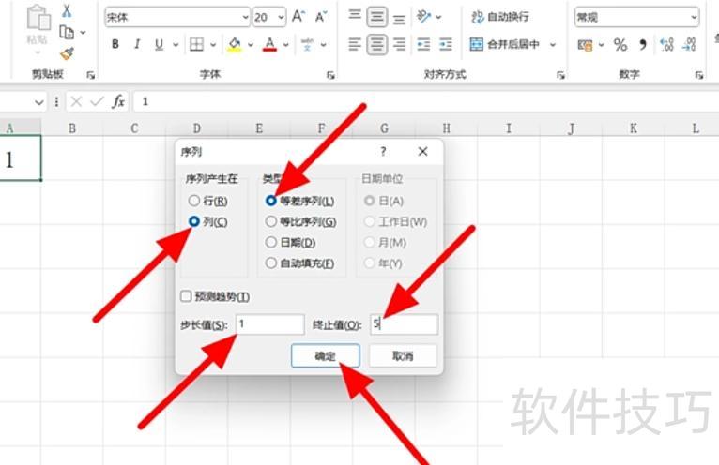Image resolution: width=719 pixels, height=465 pixels.
Task: Open the Name Box dropdown arrow
Action: (39, 101)
